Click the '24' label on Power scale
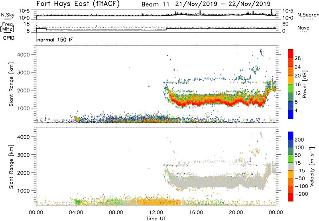Viewport: 319px width, 221px height. click(297, 67)
